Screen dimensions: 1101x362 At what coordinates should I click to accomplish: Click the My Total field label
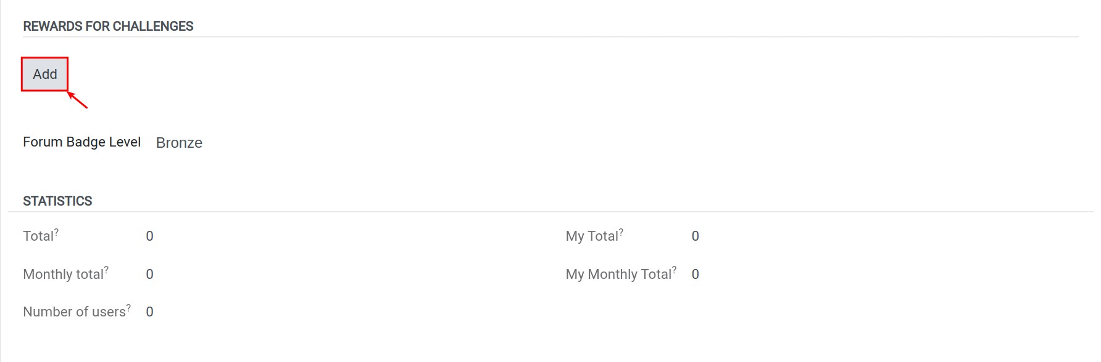pos(592,236)
